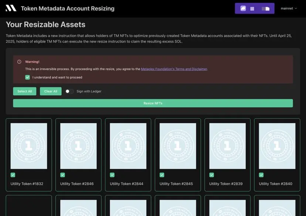Image resolution: width=306 pixels, height=216 pixels.
Task: Click the 'Warning!' alert title
Action: point(32,62)
